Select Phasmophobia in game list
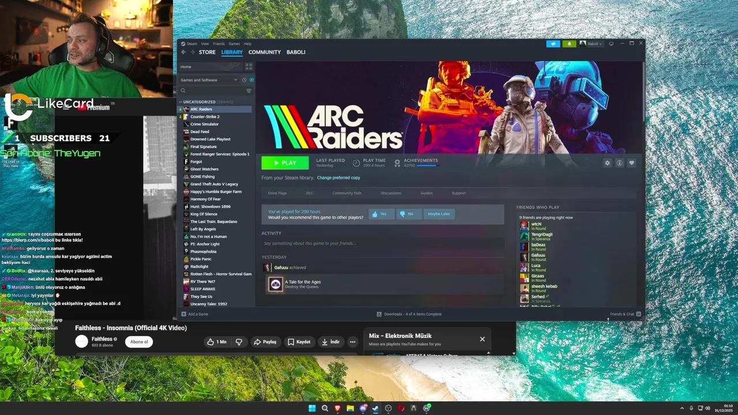This screenshot has height=415, width=738. (x=215, y=251)
